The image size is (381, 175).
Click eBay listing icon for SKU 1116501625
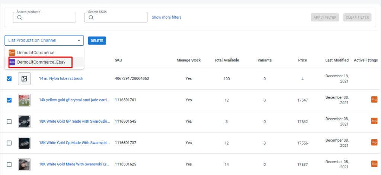pos(374,164)
